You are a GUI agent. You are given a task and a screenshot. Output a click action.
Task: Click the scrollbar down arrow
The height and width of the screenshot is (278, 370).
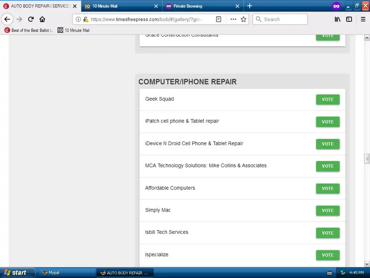(367, 264)
